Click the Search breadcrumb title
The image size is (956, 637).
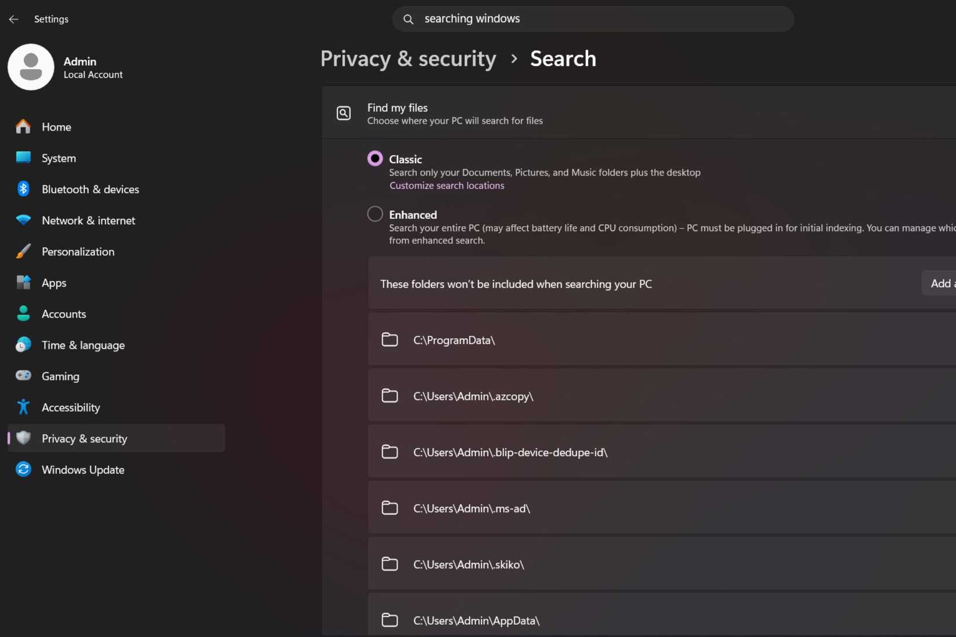coord(563,58)
